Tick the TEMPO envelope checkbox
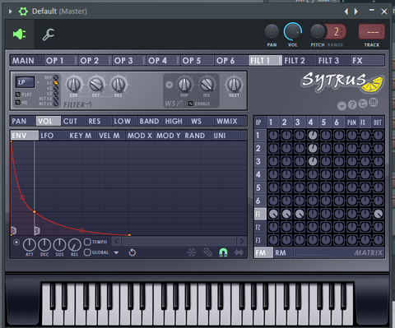Viewport: 395px width, 328px height. (87, 242)
